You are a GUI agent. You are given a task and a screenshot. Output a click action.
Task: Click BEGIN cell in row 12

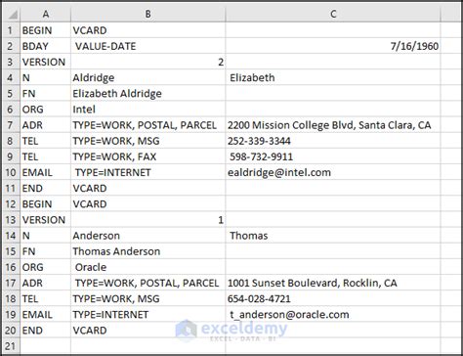click(x=46, y=204)
